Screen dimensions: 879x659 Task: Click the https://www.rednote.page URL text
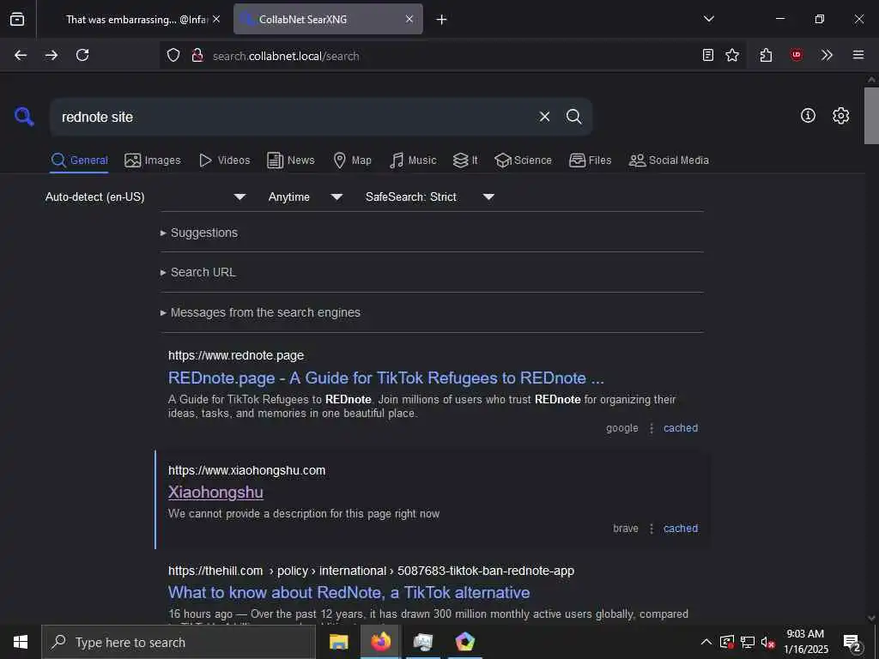[x=236, y=355]
